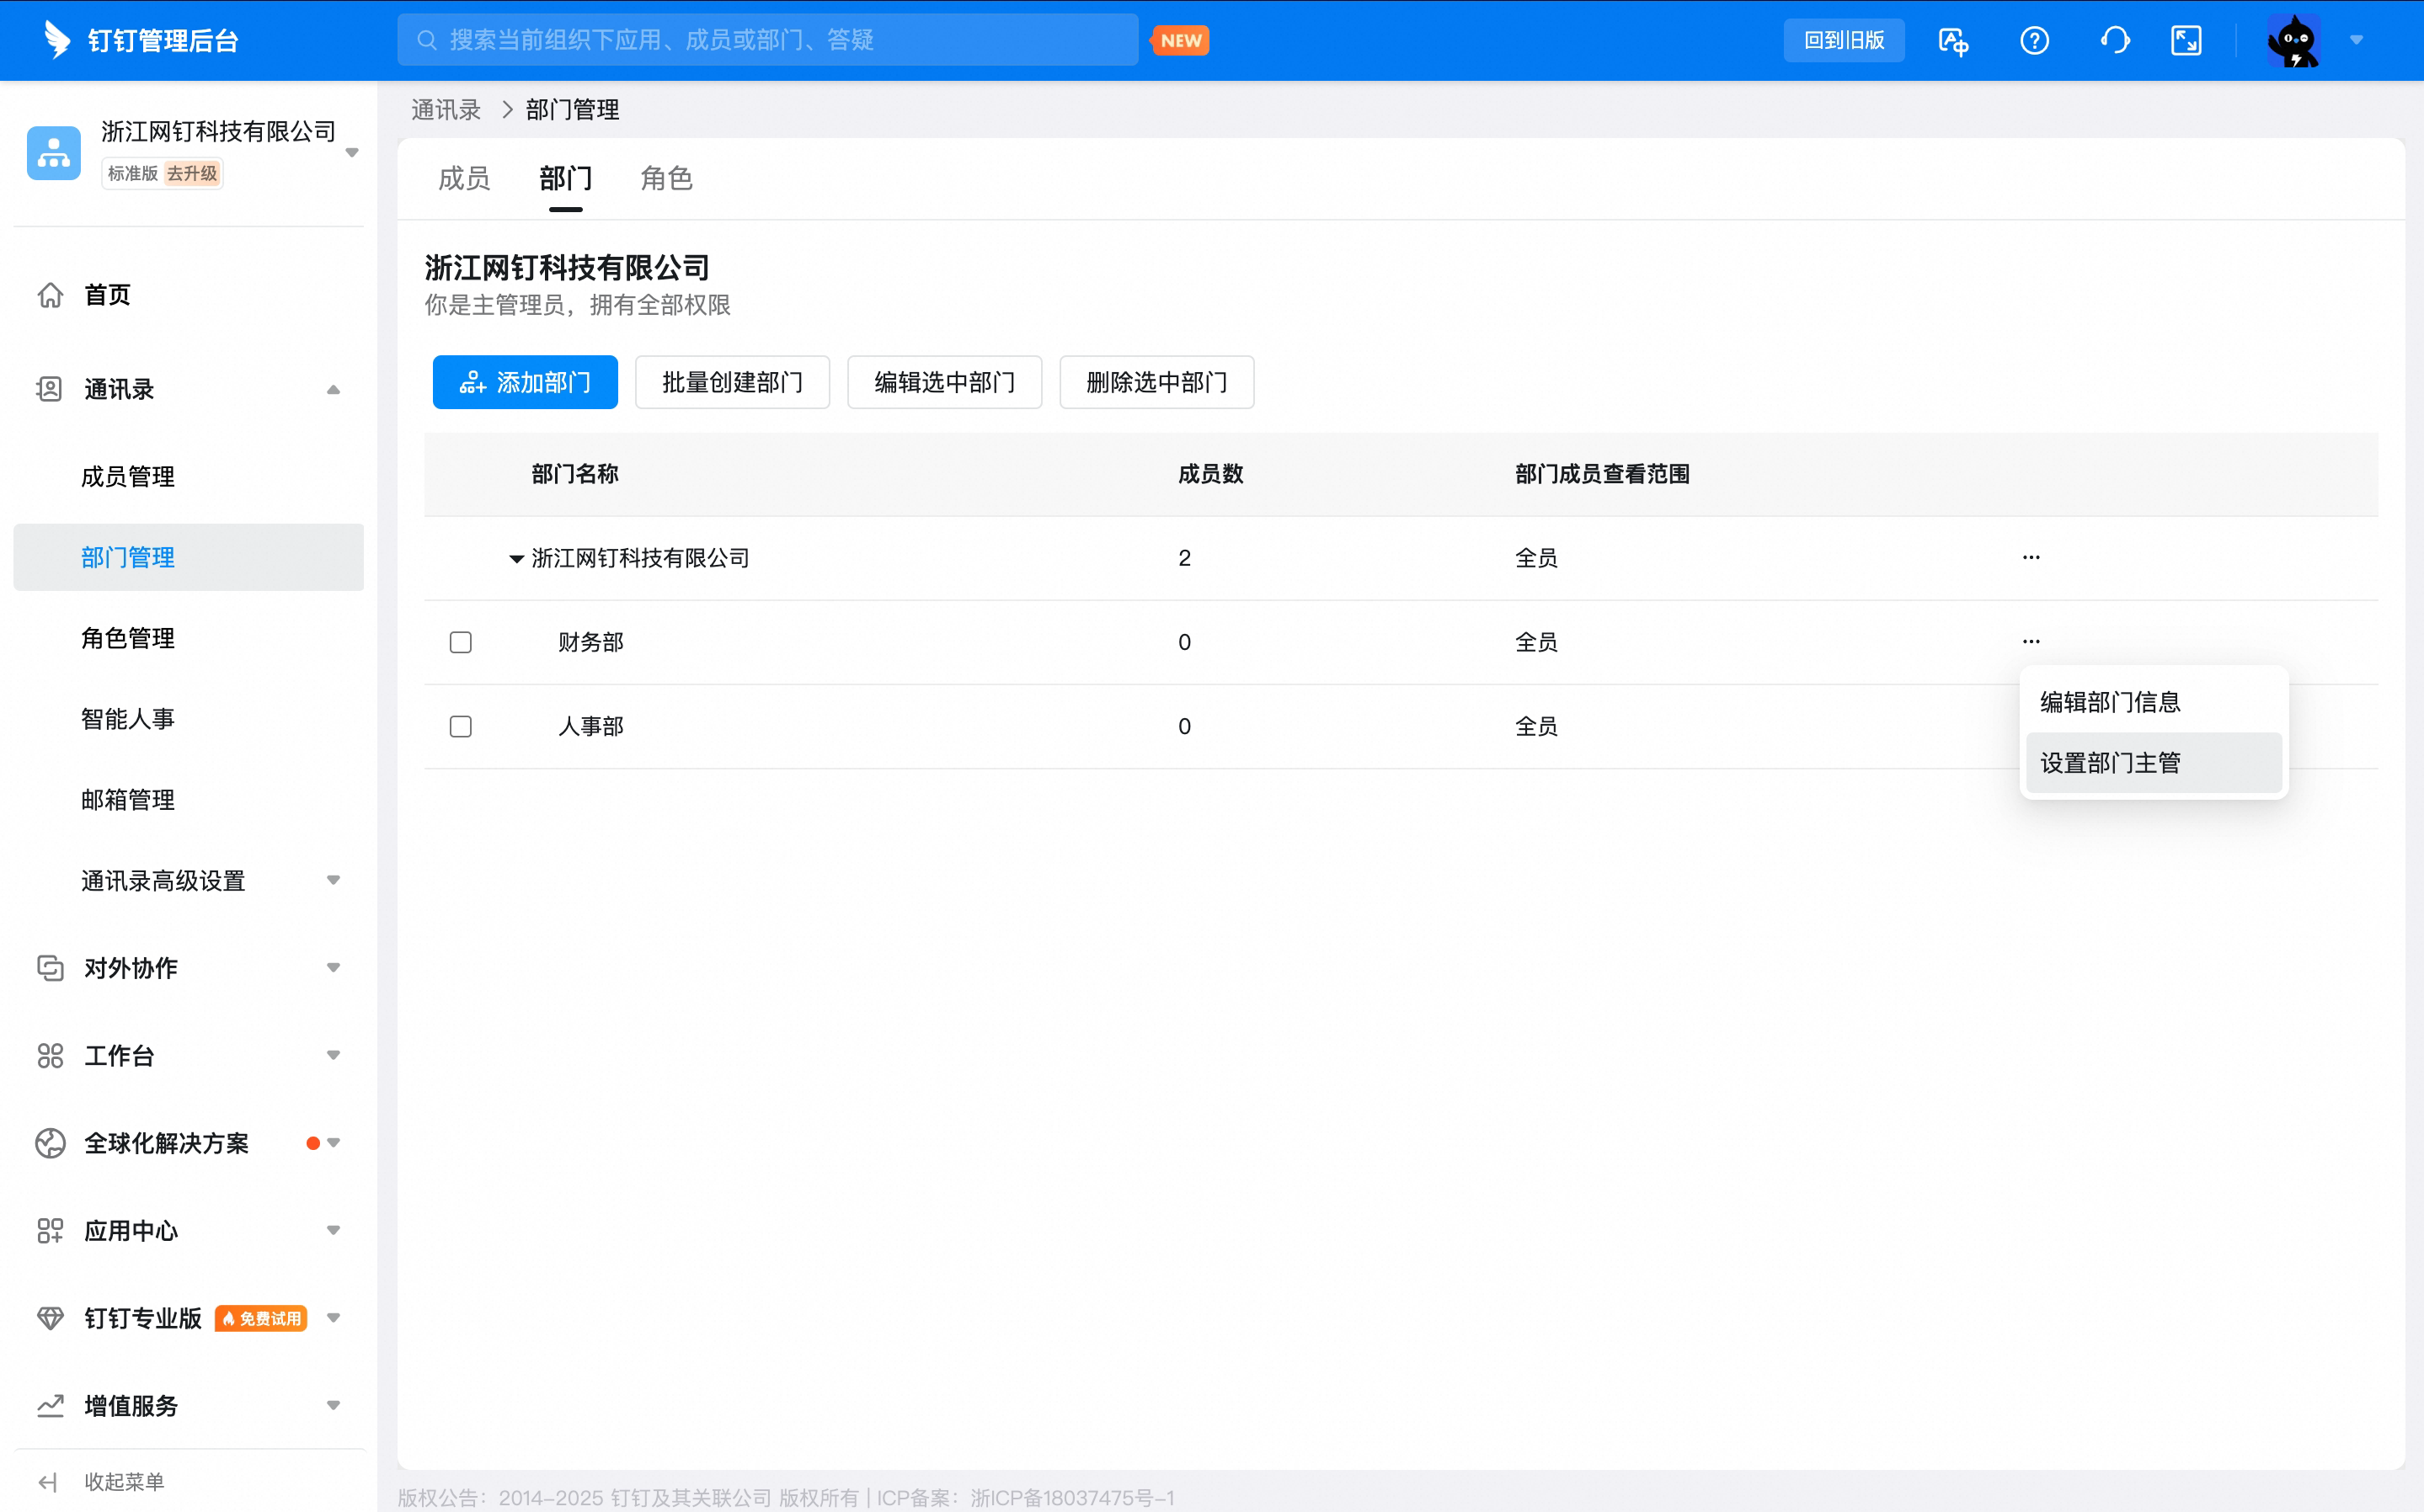This screenshot has width=2424, height=1512.
Task: Click the 首页 home icon
Action: 50,295
